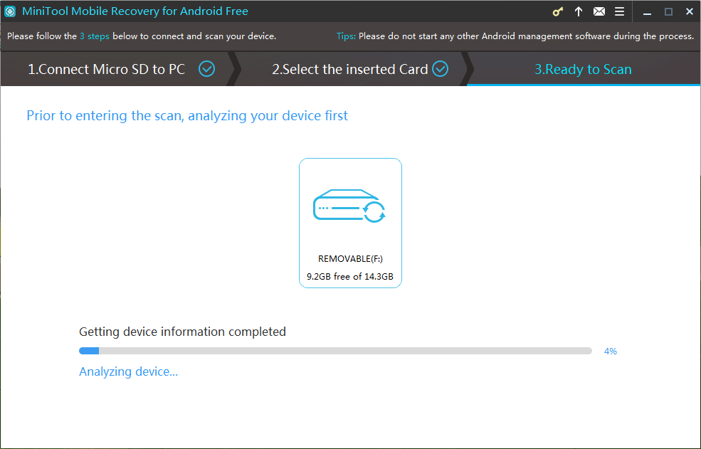The image size is (701, 449).
Task: Click the window title text
Action: 135,11
